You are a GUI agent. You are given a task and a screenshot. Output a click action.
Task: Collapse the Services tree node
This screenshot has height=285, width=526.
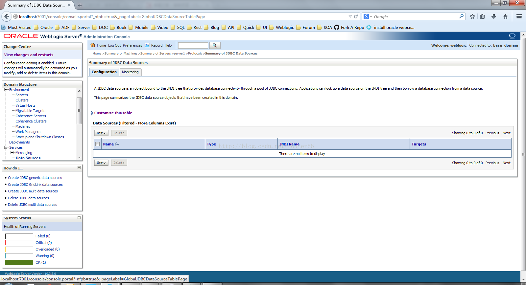(6, 147)
